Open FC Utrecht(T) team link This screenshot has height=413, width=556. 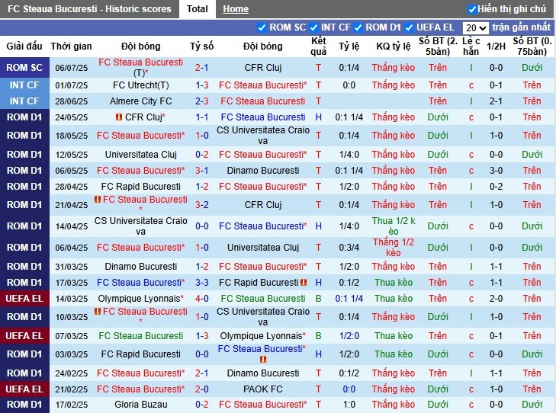[141, 85]
